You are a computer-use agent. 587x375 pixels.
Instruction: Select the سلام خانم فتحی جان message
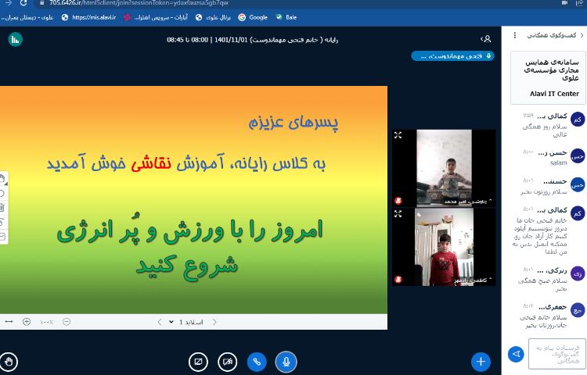(x=544, y=321)
